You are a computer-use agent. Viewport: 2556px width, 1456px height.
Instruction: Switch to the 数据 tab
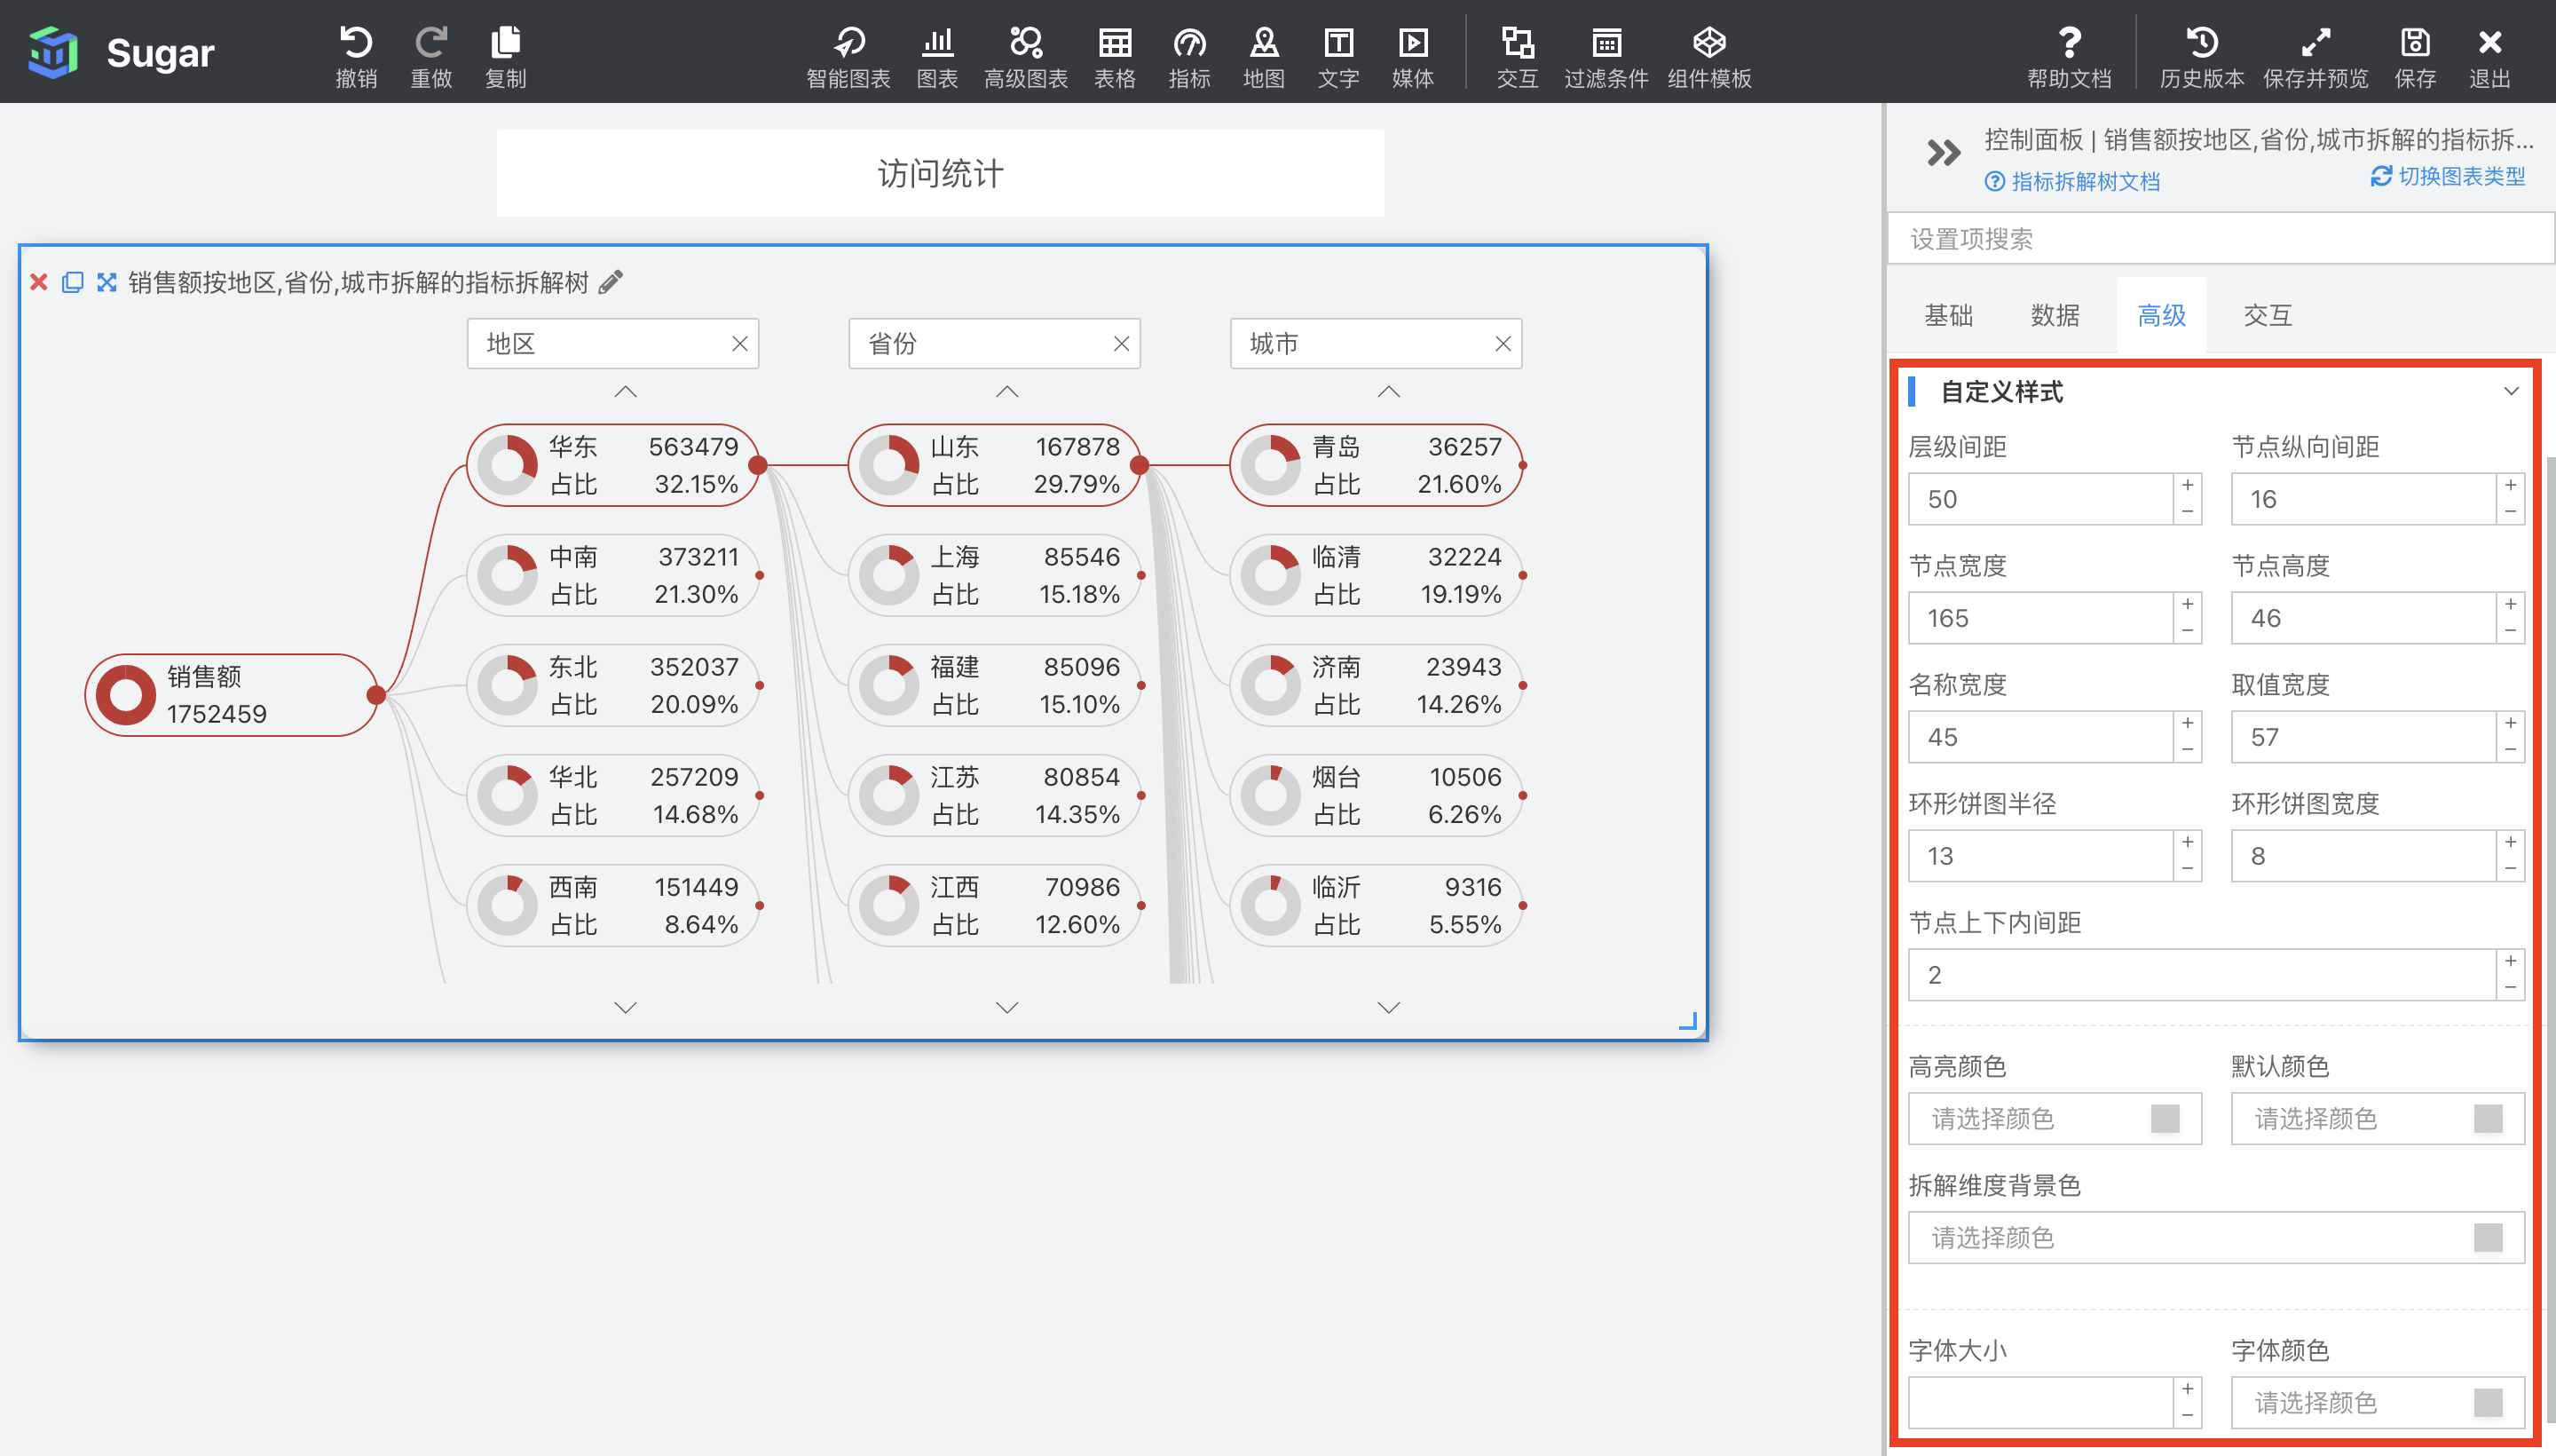click(x=2055, y=316)
